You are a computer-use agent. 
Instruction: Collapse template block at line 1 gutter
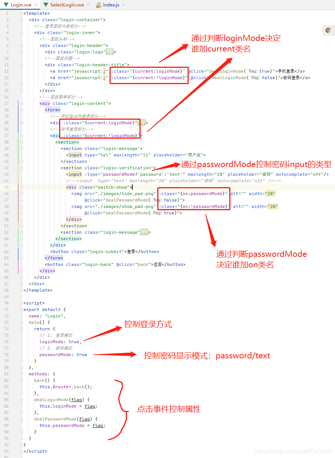(21, 13)
